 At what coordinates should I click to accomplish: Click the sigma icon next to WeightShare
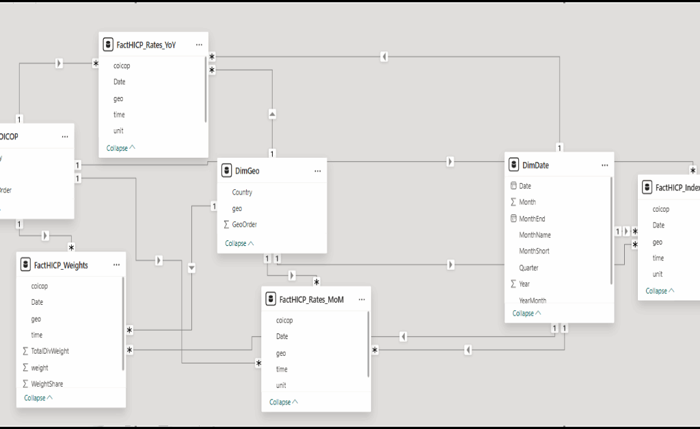click(x=25, y=383)
